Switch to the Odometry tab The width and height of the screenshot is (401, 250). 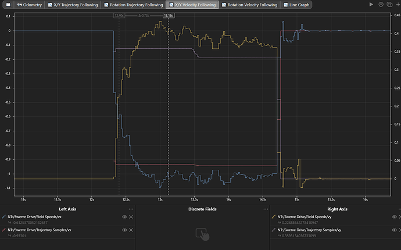click(x=30, y=5)
